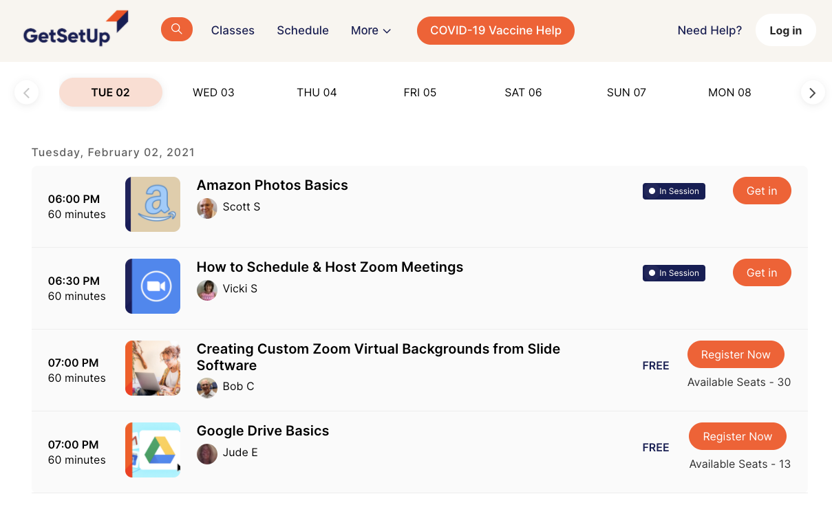Open the Classes menu item
Screen dimensions: 832x505
coord(233,31)
